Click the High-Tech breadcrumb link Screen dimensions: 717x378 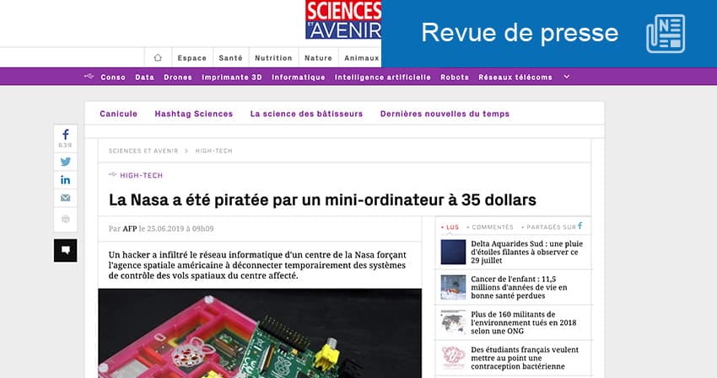click(x=214, y=151)
